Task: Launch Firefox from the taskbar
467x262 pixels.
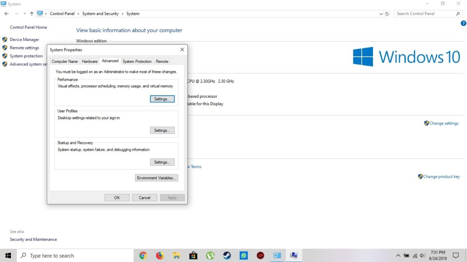Action: tap(160, 255)
